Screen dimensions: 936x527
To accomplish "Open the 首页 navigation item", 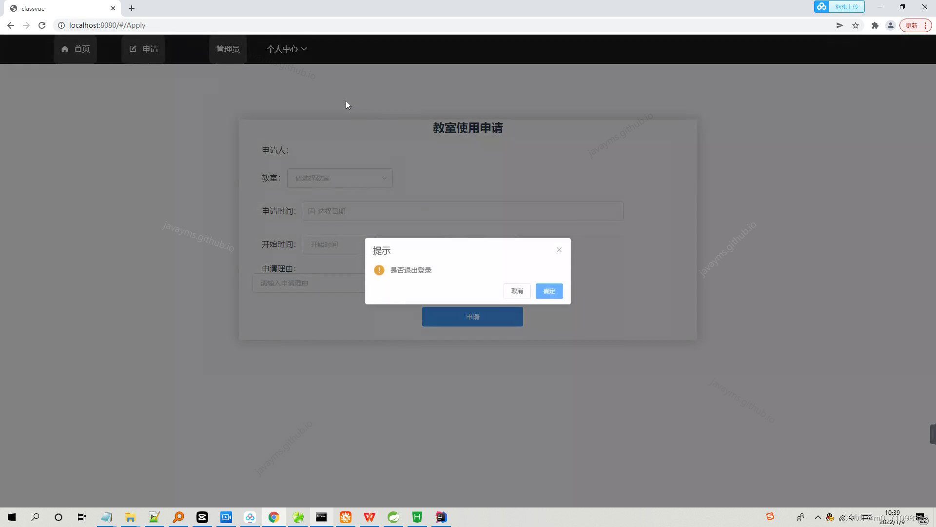I will pos(75,49).
